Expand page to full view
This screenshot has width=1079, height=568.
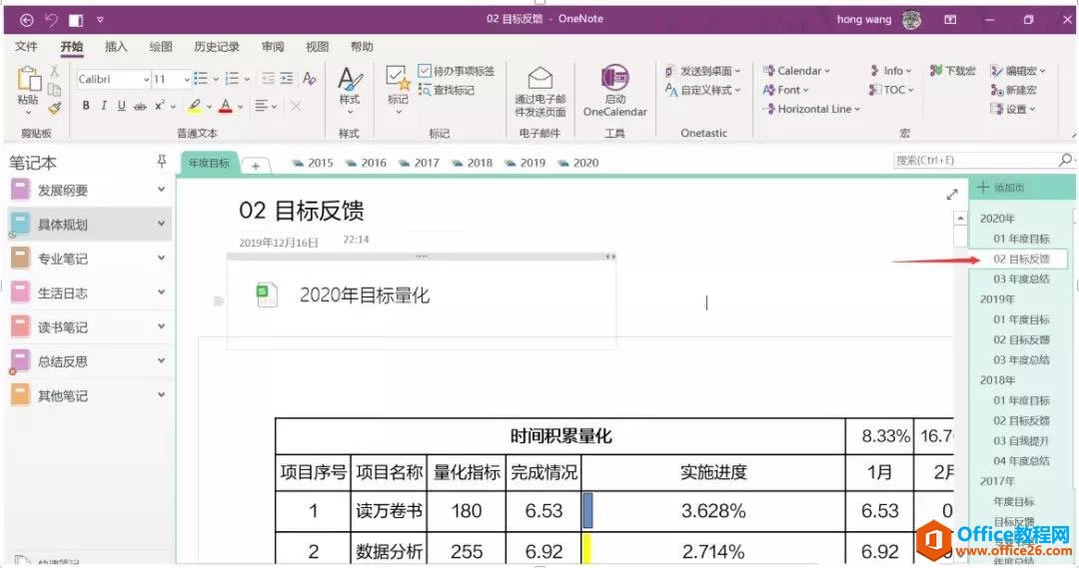point(952,195)
